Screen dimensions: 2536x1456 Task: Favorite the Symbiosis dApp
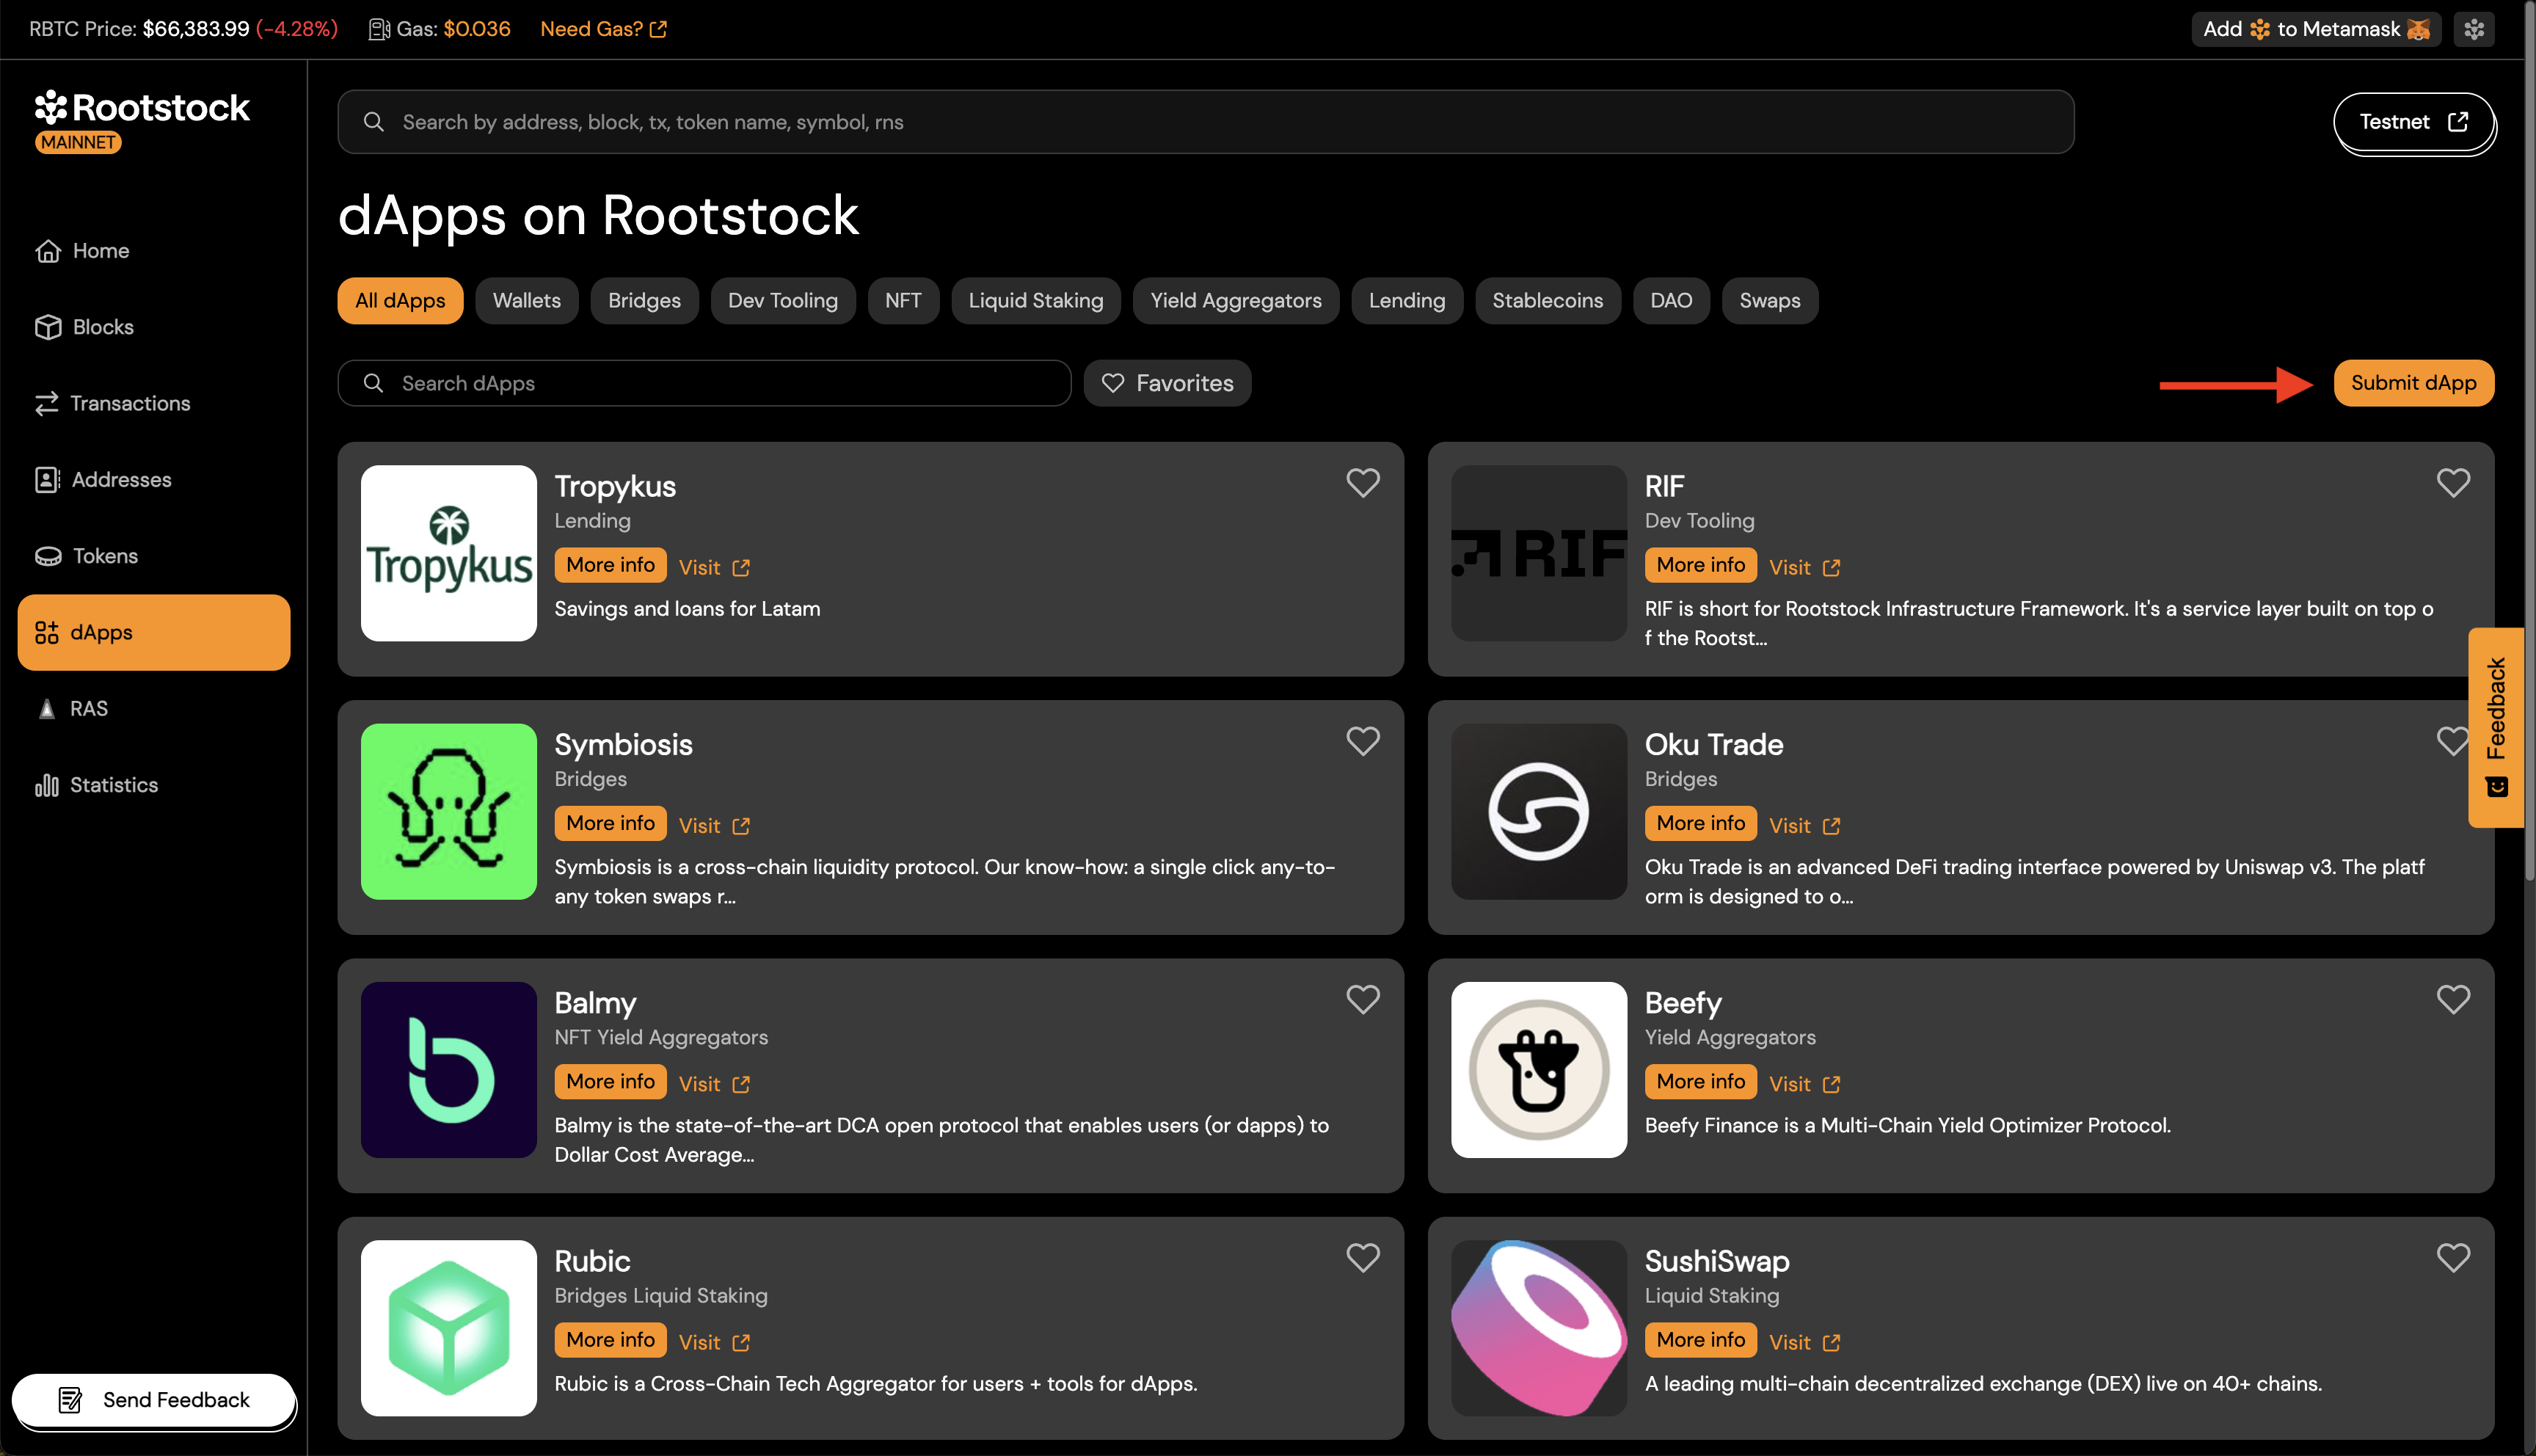[x=1363, y=741]
